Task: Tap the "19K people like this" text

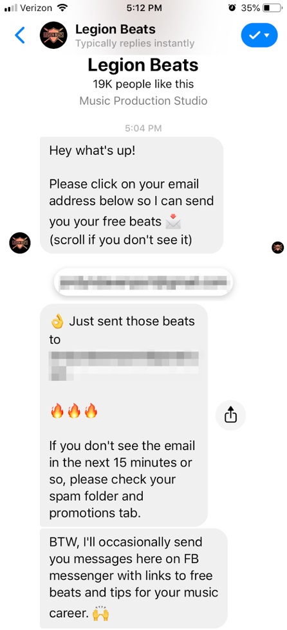Action: tap(143, 84)
